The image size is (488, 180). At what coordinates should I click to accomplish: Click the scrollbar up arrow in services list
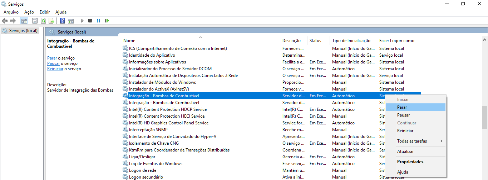coord(485,40)
